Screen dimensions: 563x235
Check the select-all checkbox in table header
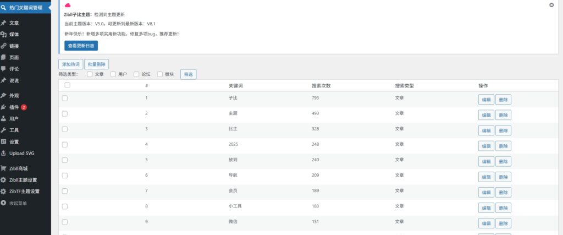[67, 85]
